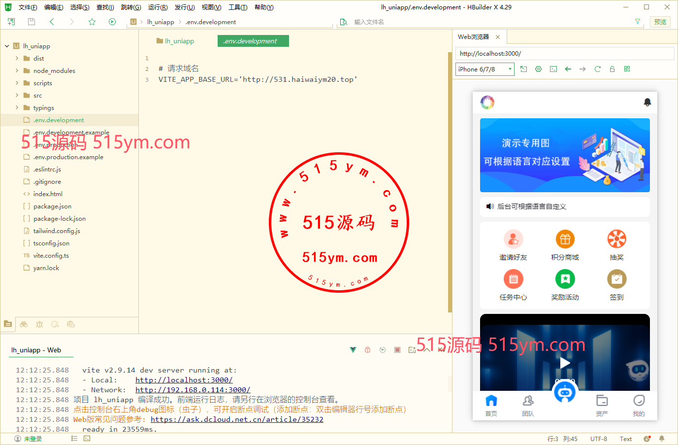Open the iPhone 6/7/8 device dropdown
678x445 pixels.
pyautogui.click(x=484, y=69)
